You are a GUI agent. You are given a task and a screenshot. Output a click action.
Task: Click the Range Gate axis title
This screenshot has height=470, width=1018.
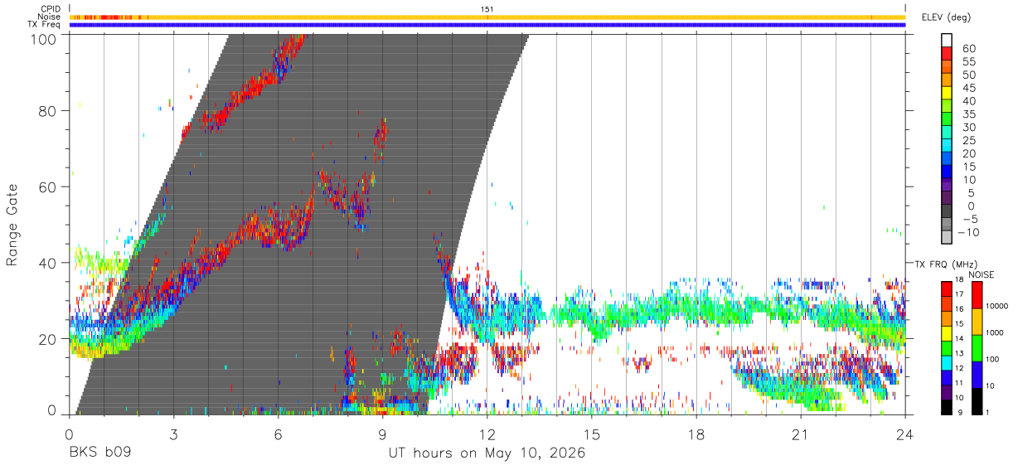[12, 225]
